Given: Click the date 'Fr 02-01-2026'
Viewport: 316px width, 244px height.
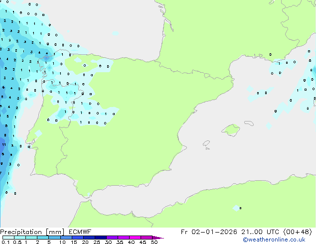Looking at the screenshot, I should pos(209,232).
